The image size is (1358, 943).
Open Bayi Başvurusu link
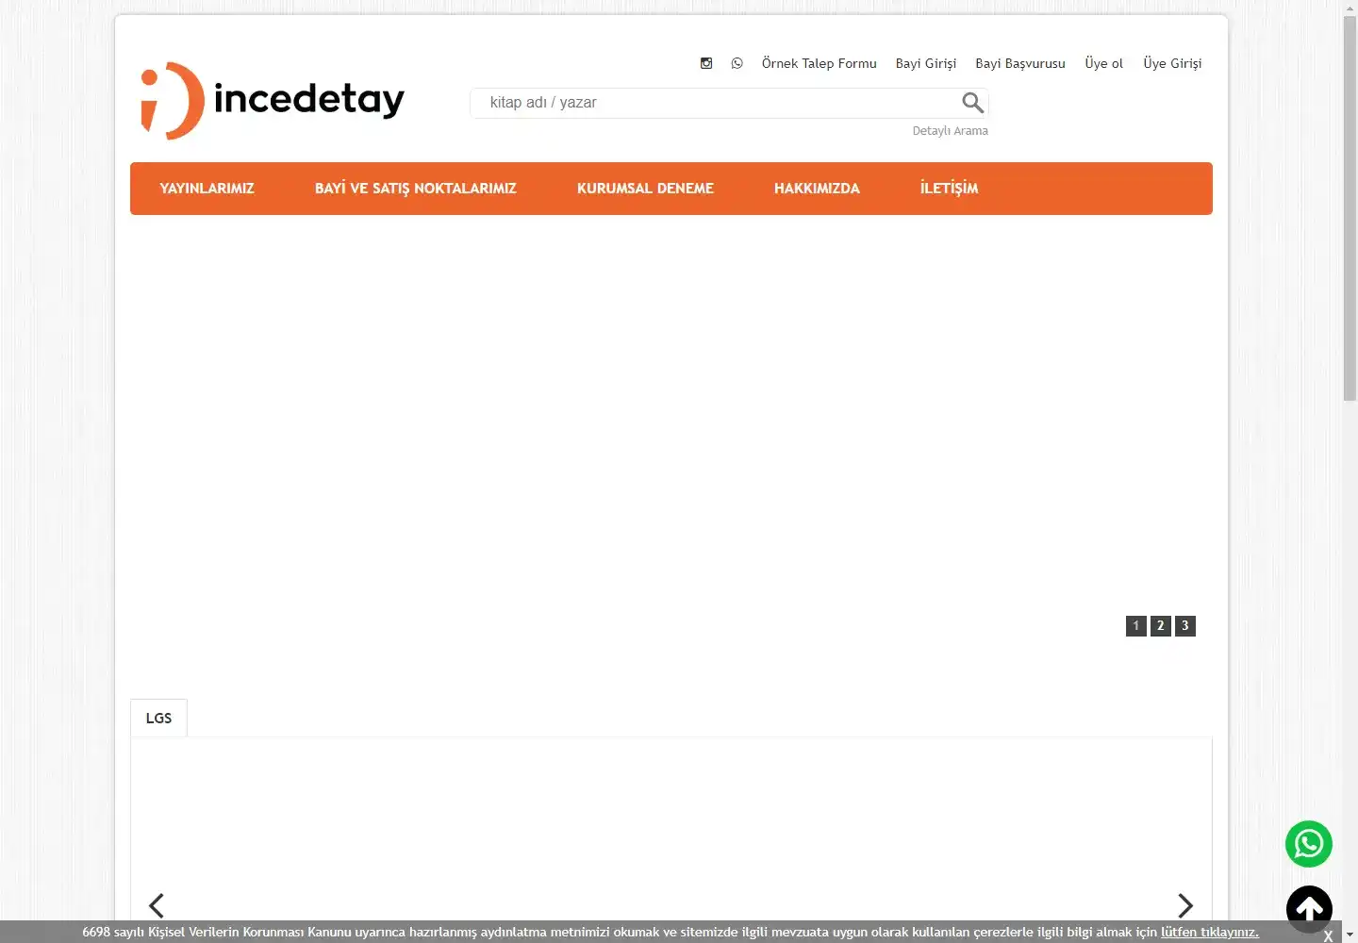(1020, 63)
